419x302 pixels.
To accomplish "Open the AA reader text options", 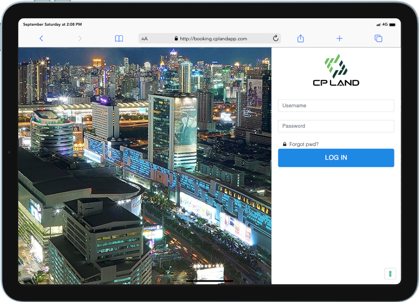I will click(x=145, y=39).
